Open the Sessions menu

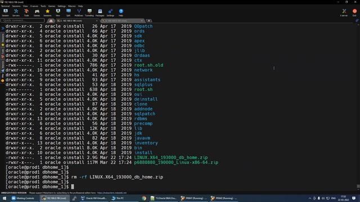point(16,6)
